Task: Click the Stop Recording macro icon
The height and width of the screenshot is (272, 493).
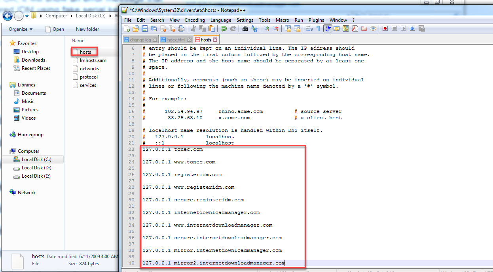Action: tap(394, 28)
